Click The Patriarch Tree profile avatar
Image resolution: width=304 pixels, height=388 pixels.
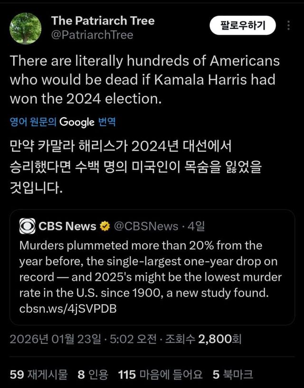point(26,28)
